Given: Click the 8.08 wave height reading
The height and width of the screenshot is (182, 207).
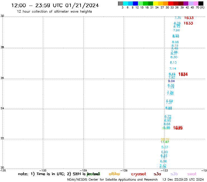Looking at the screenshot, I should click(175, 42).
